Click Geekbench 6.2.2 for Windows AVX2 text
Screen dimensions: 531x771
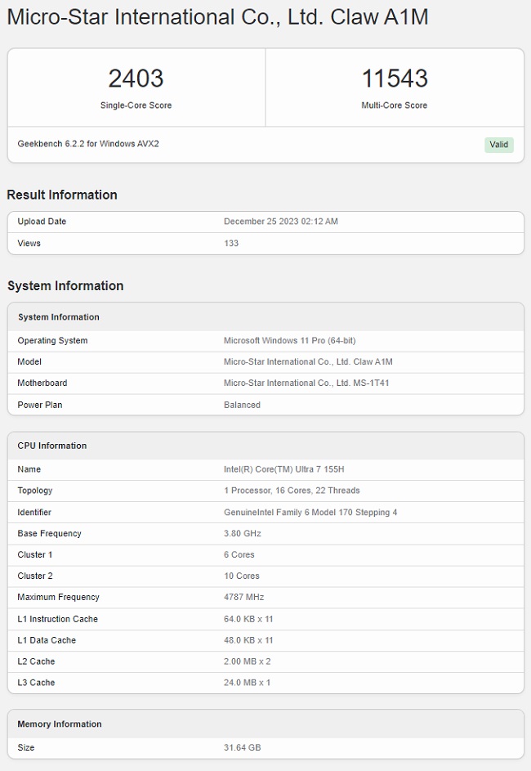(88, 144)
